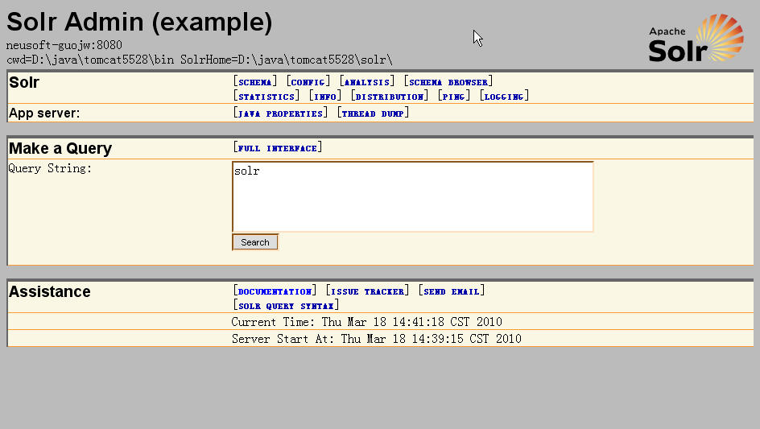The height and width of the screenshot is (429, 760).
Task: Open the CONFIG link
Action: [x=308, y=82]
